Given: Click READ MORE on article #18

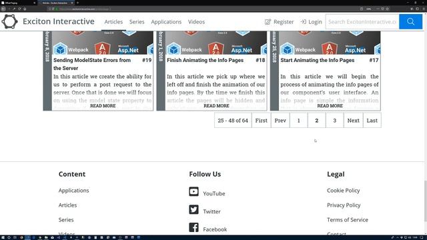Looking at the screenshot, I should tap(216, 105).
